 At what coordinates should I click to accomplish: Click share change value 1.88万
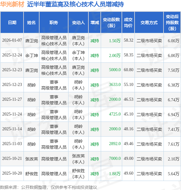(x=115, y=174)
